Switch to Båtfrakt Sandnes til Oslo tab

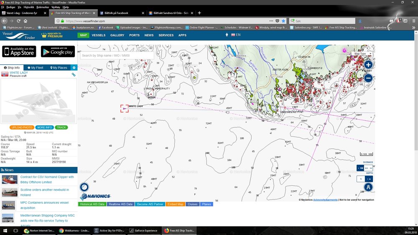click(171, 13)
